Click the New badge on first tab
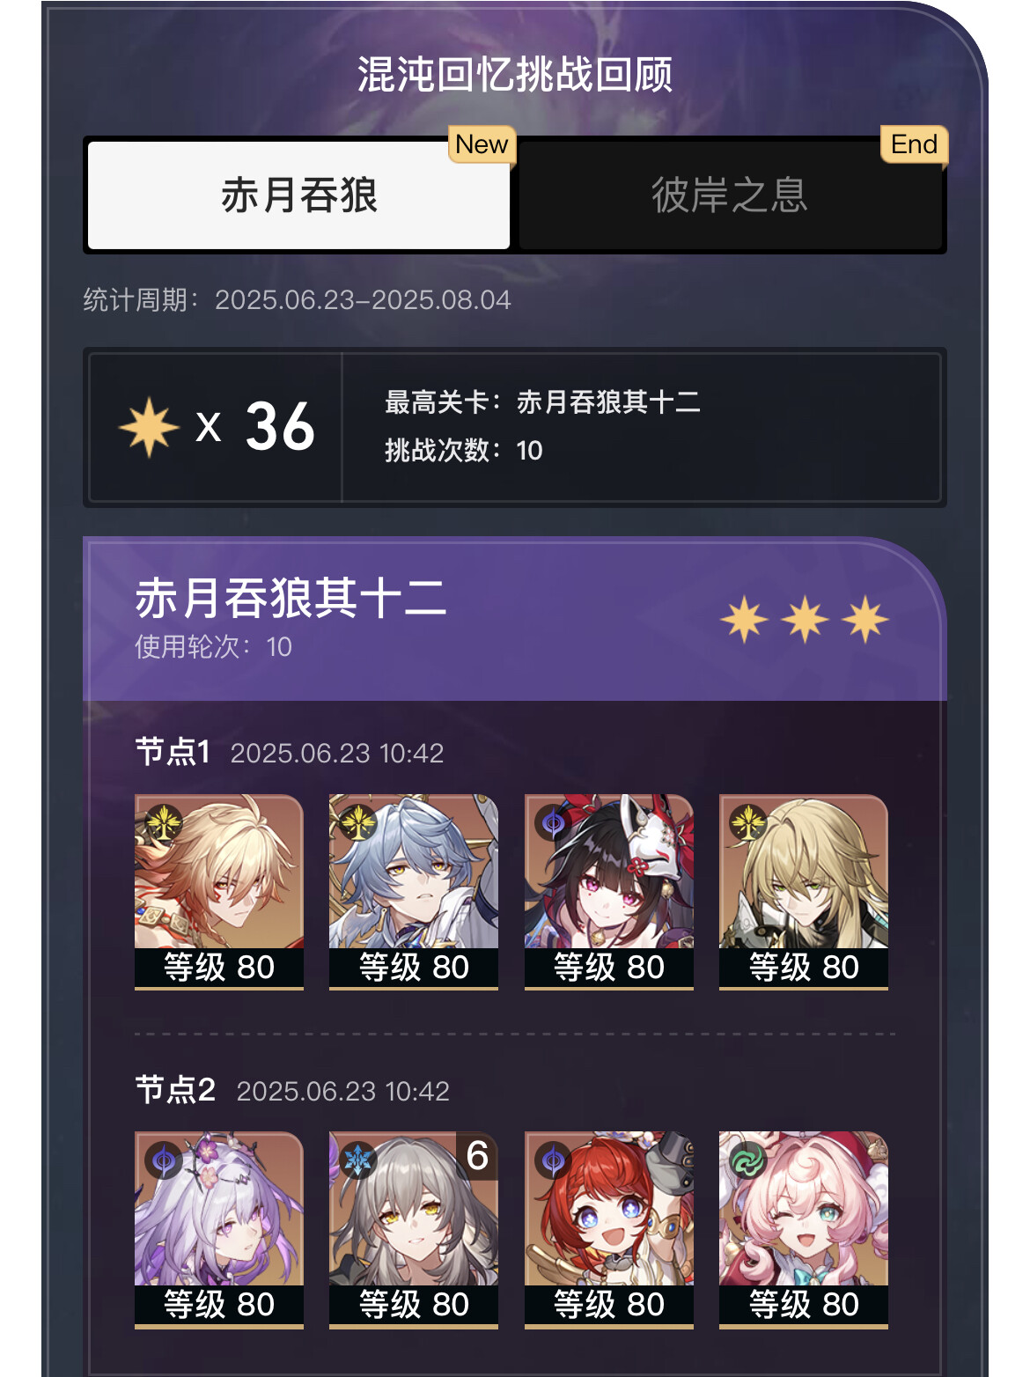This screenshot has width=1030, height=1377. click(x=482, y=144)
